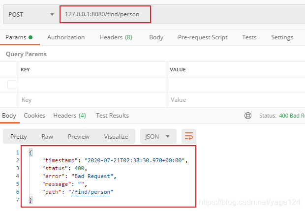Toggle the line wrap icon
This screenshot has height=211, width=305.
189,136
